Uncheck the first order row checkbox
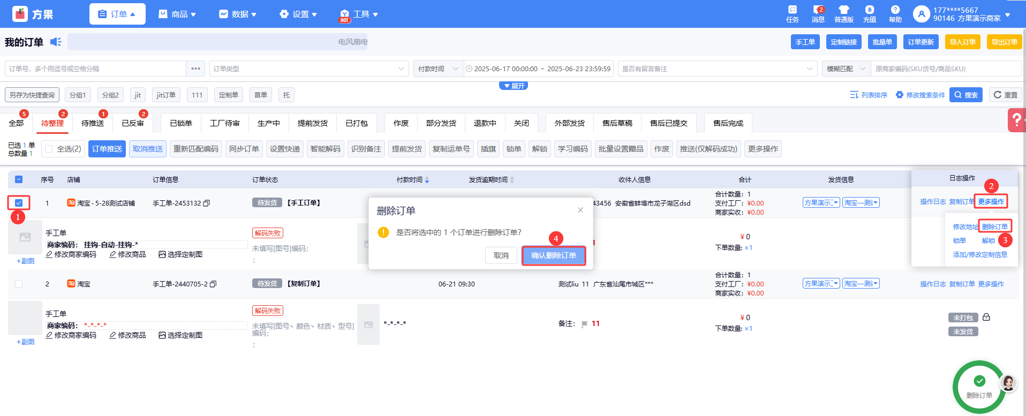This screenshot has width=1026, height=416. click(19, 203)
